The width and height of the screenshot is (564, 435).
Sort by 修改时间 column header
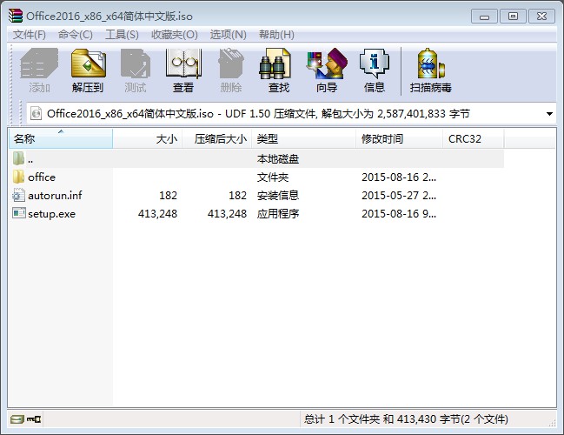[399, 138]
